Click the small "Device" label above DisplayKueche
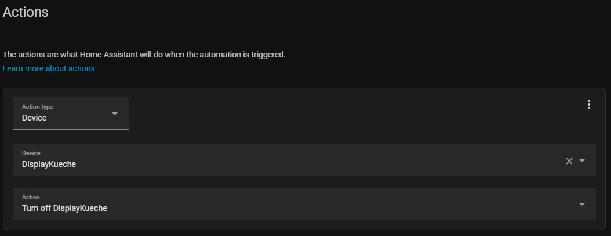This screenshot has width=611, height=236. (x=31, y=153)
